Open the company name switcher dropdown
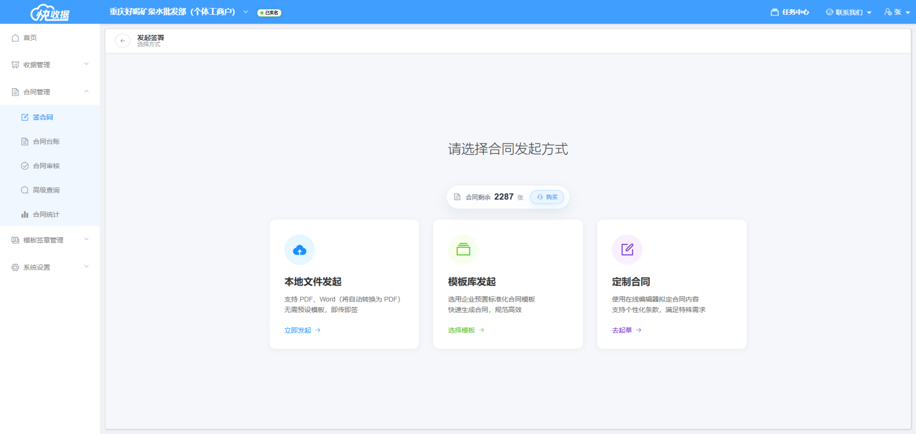 (246, 12)
